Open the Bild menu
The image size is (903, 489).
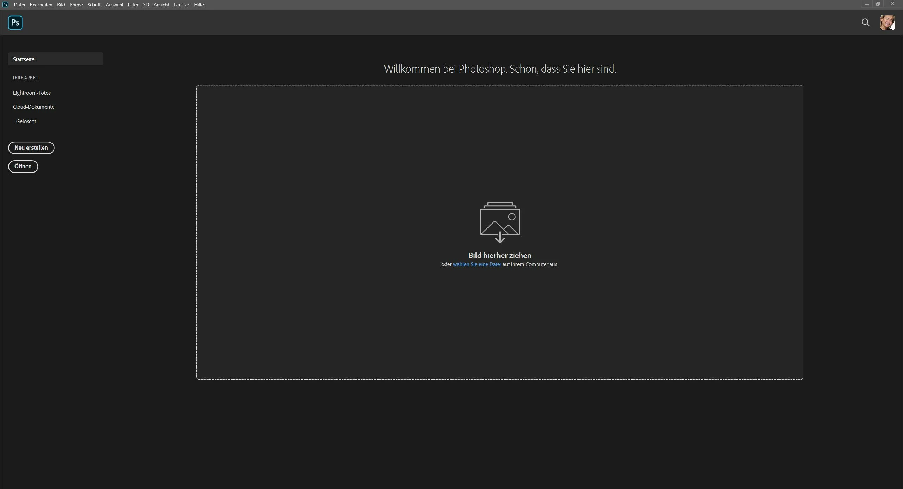coord(61,5)
